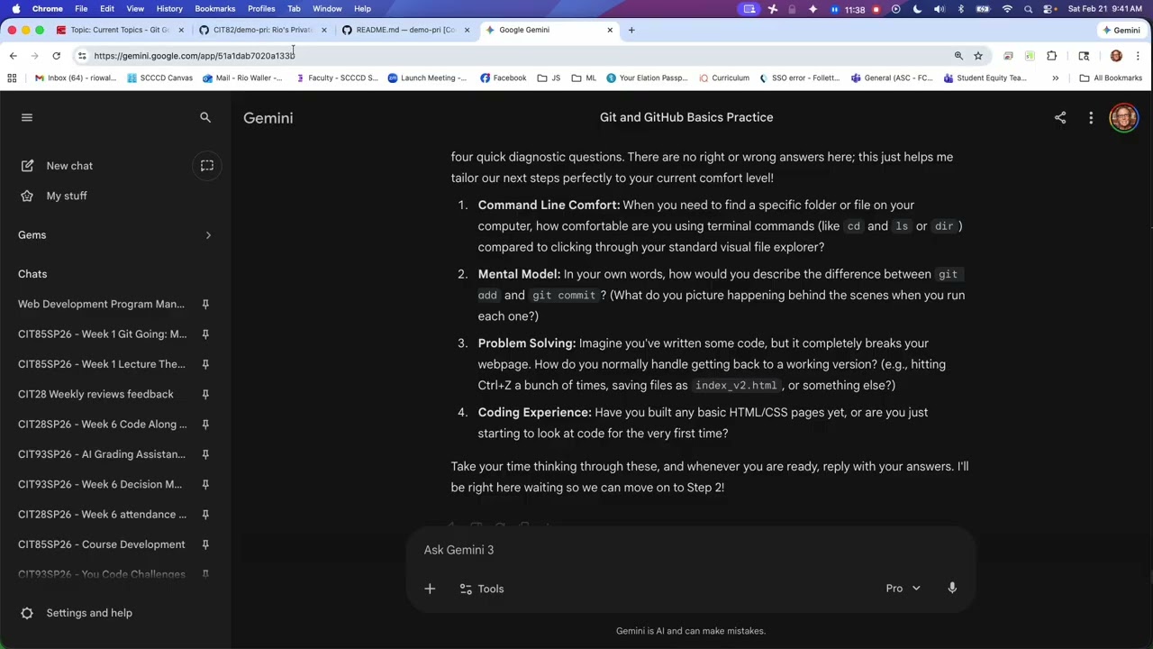The width and height of the screenshot is (1153, 649).
Task: Open SCCCD Canvas bookmark
Action: tap(159, 78)
